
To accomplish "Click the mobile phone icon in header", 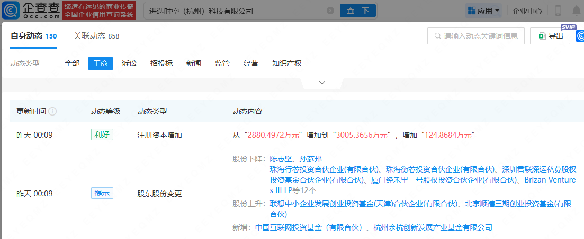I will 558,11.
